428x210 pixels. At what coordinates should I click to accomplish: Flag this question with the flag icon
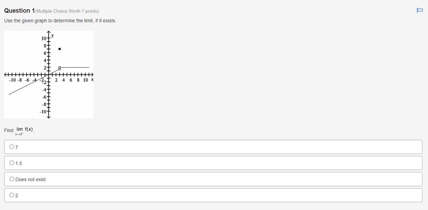[419, 11]
